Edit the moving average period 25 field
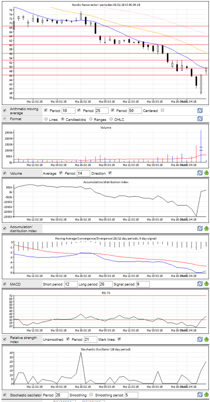This screenshot has height=402, width=210. pos(102,111)
